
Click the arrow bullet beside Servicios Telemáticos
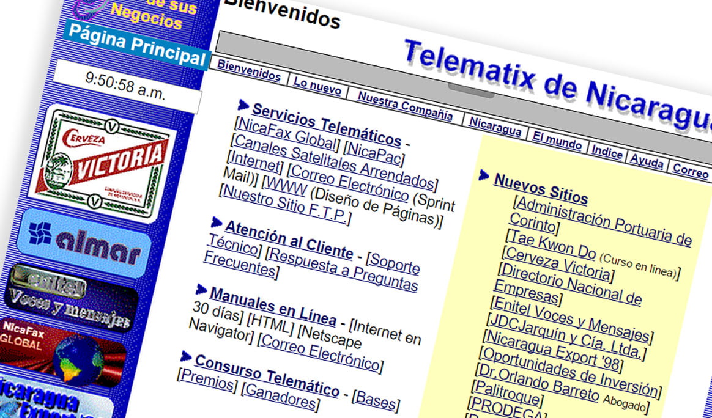(x=243, y=105)
